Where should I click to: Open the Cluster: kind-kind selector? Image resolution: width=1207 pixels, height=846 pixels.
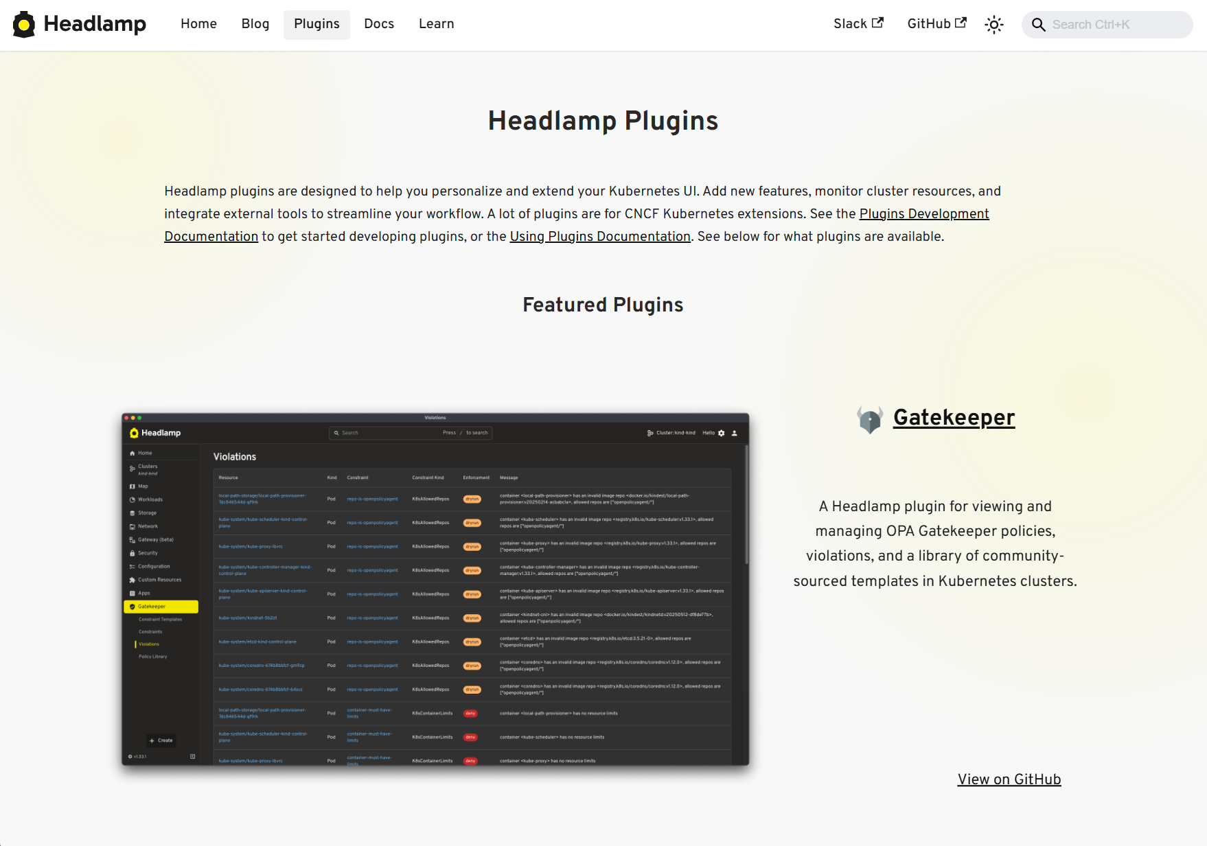tap(671, 433)
